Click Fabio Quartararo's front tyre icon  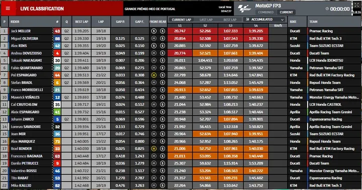coord(154,68)
